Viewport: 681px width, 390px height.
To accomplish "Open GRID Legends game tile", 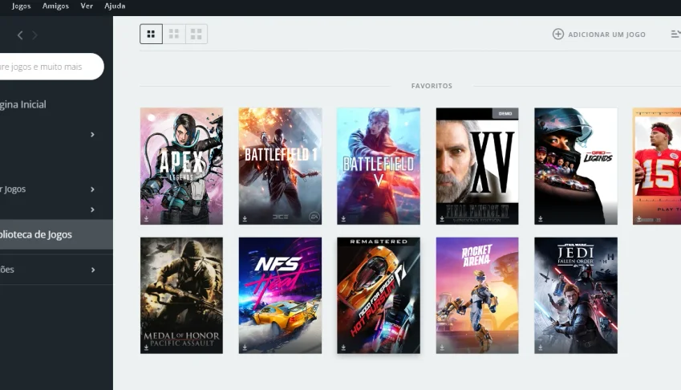I will [576, 166].
